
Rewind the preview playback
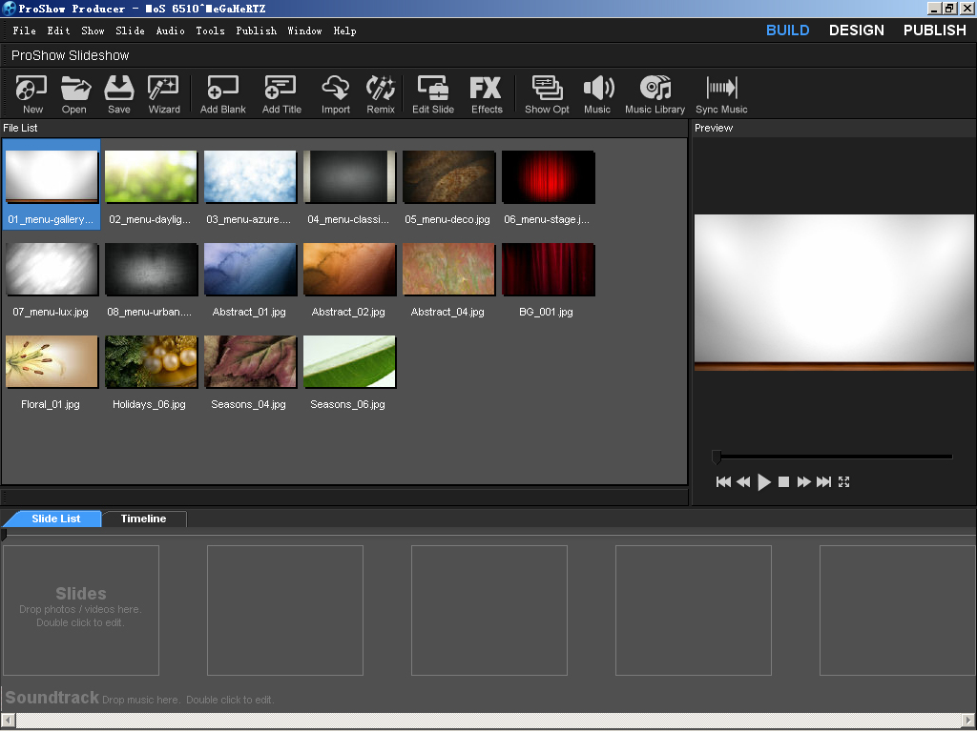(743, 481)
